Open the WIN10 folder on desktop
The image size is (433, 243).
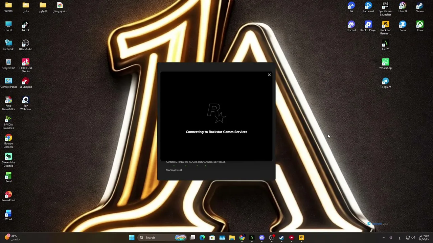(8, 7)
